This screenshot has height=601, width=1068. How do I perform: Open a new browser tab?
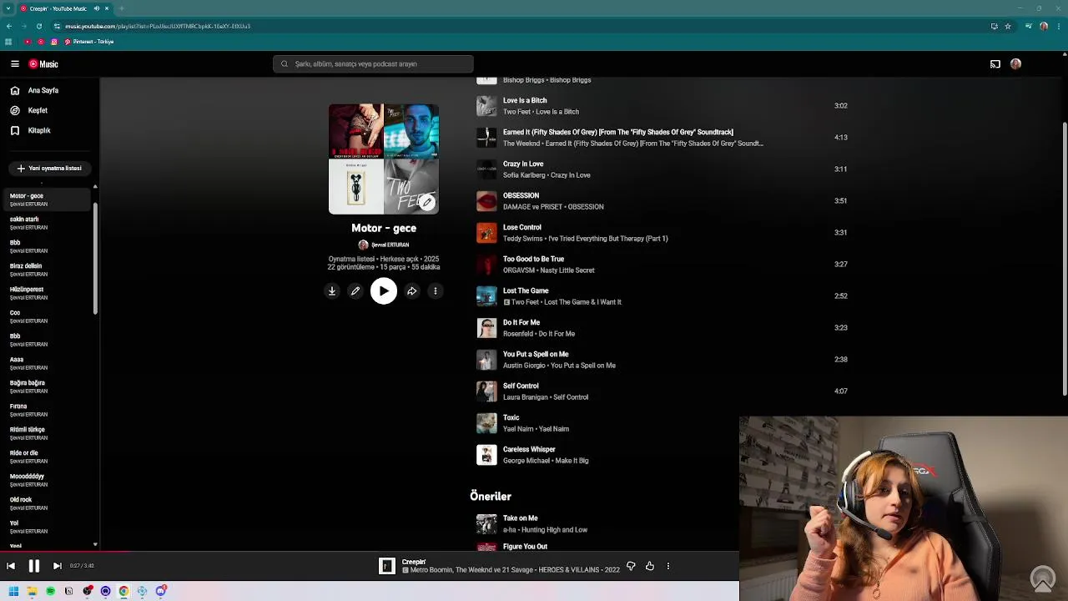[x=121, y=8]
